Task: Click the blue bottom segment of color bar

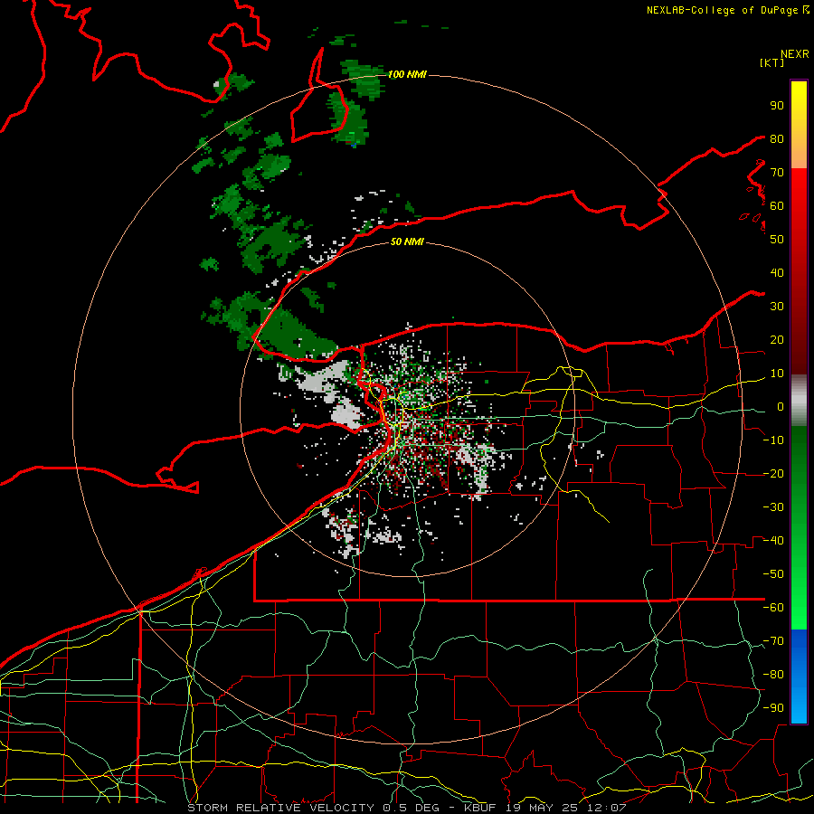Action: (799, 676)
